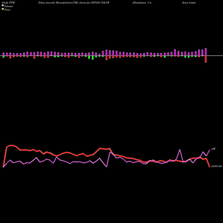223x223 pixels.
Task: Click the Daily PVM title text
Action: pos(8,3)
